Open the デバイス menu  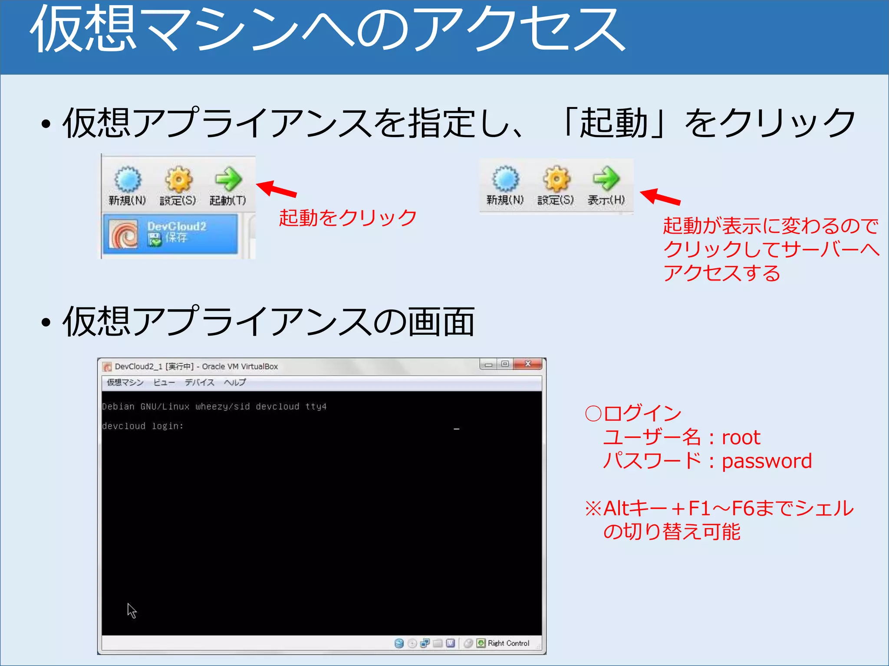[x=200, y=382]
